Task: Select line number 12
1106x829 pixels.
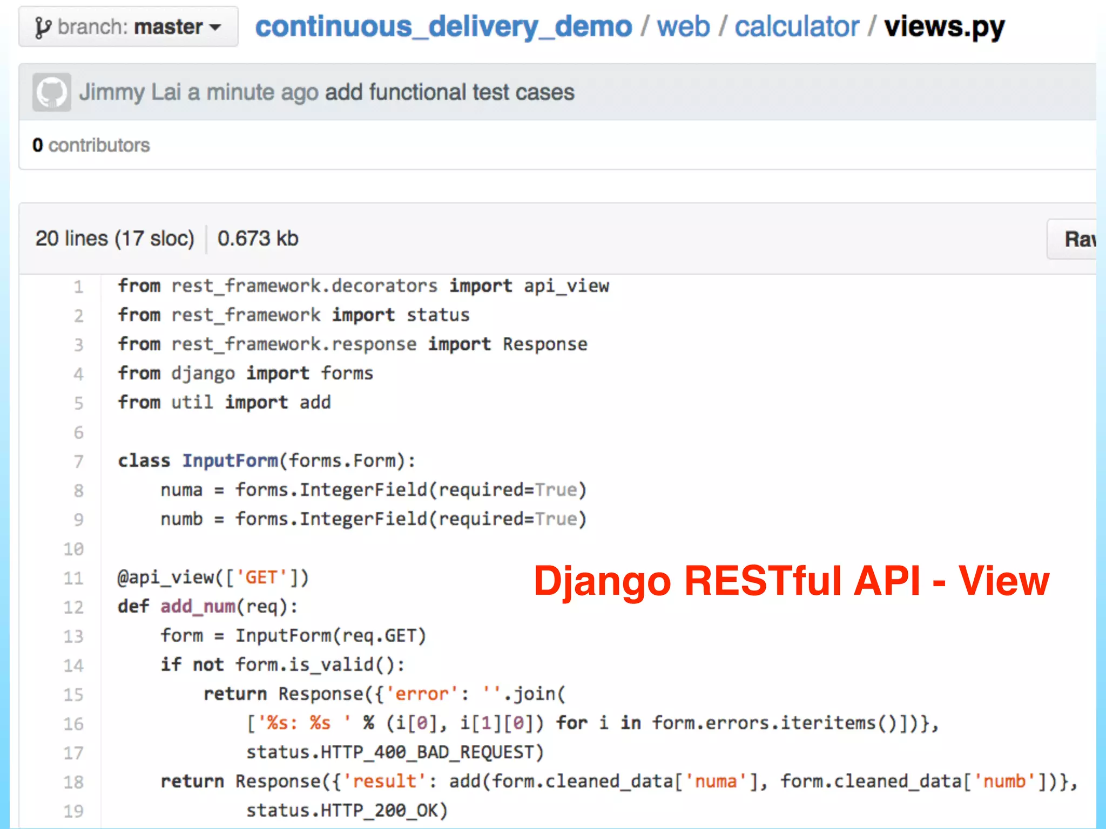Action: click(x=74, y=607)
